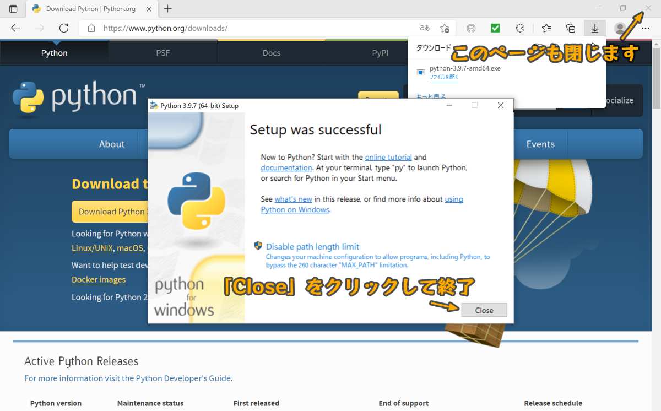Screen dimensions: 661x411
Task: Select the PSF top navigation tab
Action: pyautogui.click(x=163, y=53)
